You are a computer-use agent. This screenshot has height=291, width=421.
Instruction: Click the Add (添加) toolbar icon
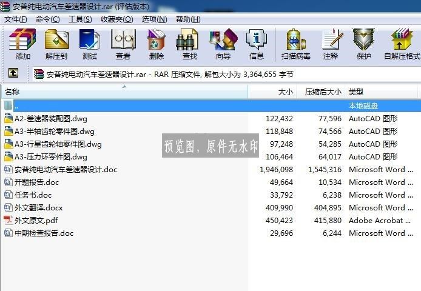[22, 39]
